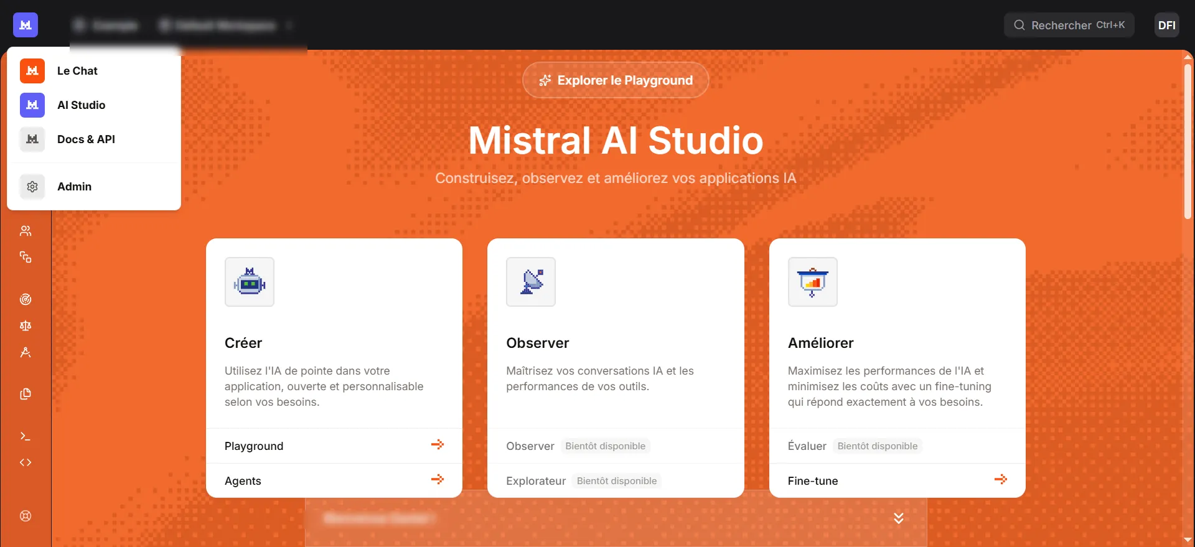Viewport: 1195px width, 547px height.
Task: Click the Explorateur row marked Bientôt disponible
Action: point(616,480)
